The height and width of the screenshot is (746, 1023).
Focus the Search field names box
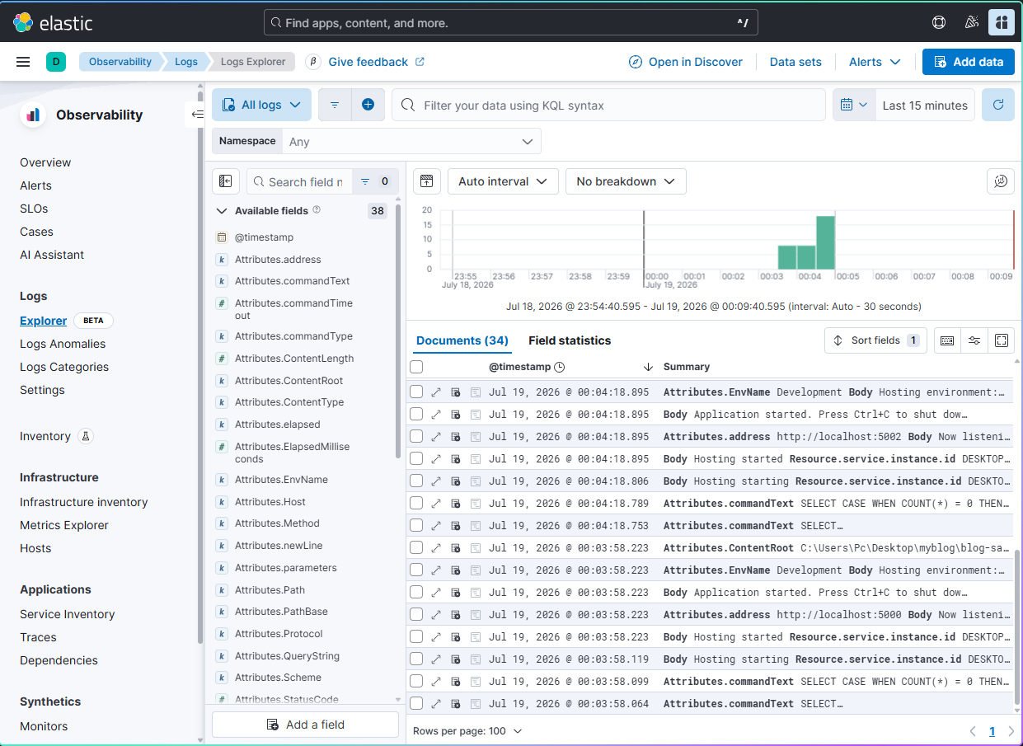coord(299,181)
